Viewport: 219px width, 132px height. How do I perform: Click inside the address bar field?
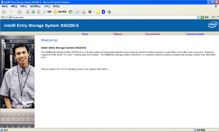point(104,17)
